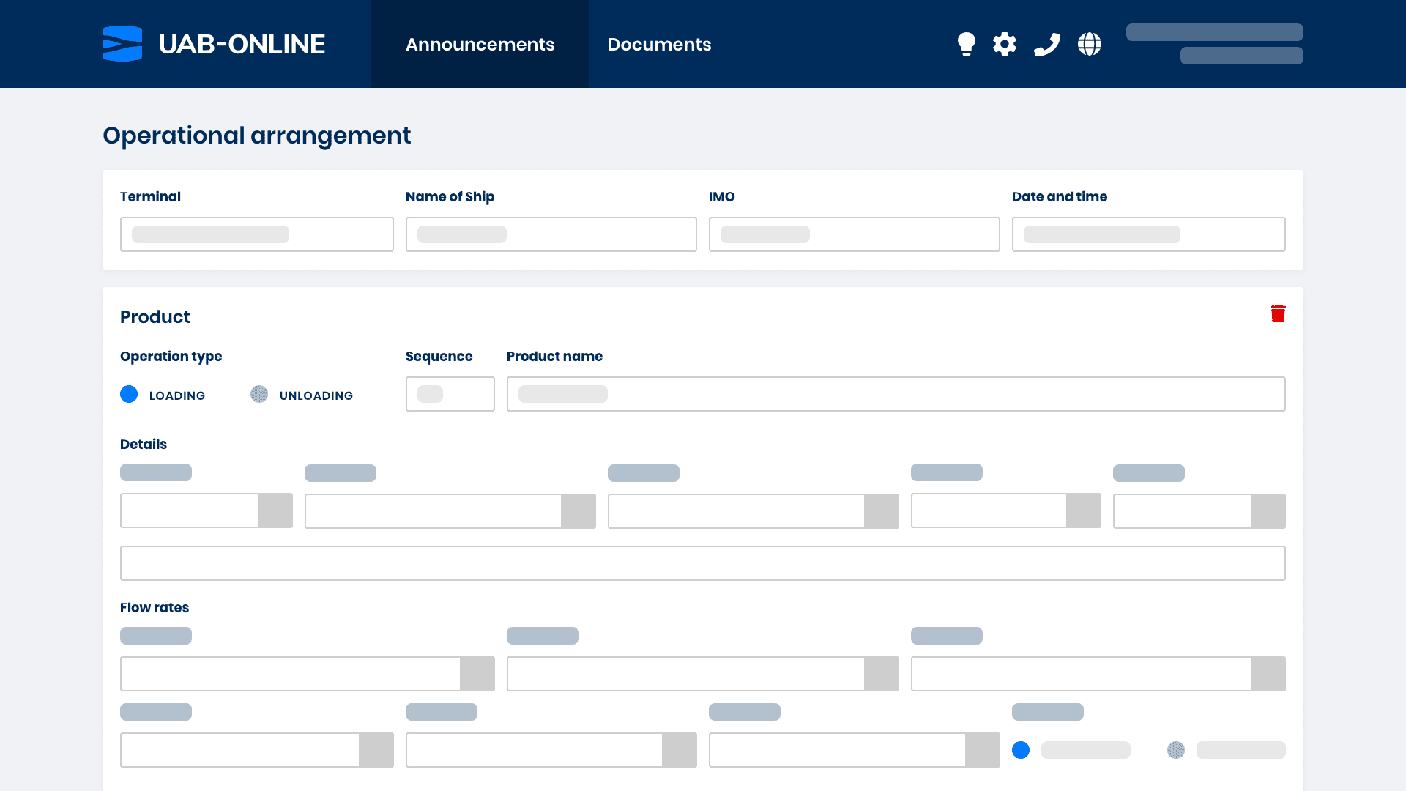Click the phone contact icon
Image resolution: width=1406 pixels, height=791 pixels.
[x=1046, y=44]
